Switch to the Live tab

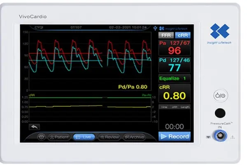click(x=84, y=137)
